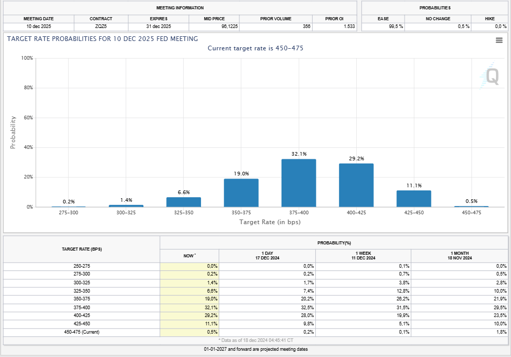
Task: Select the highlighted 32,1% NOW cell
Action: tap(190, 307)
